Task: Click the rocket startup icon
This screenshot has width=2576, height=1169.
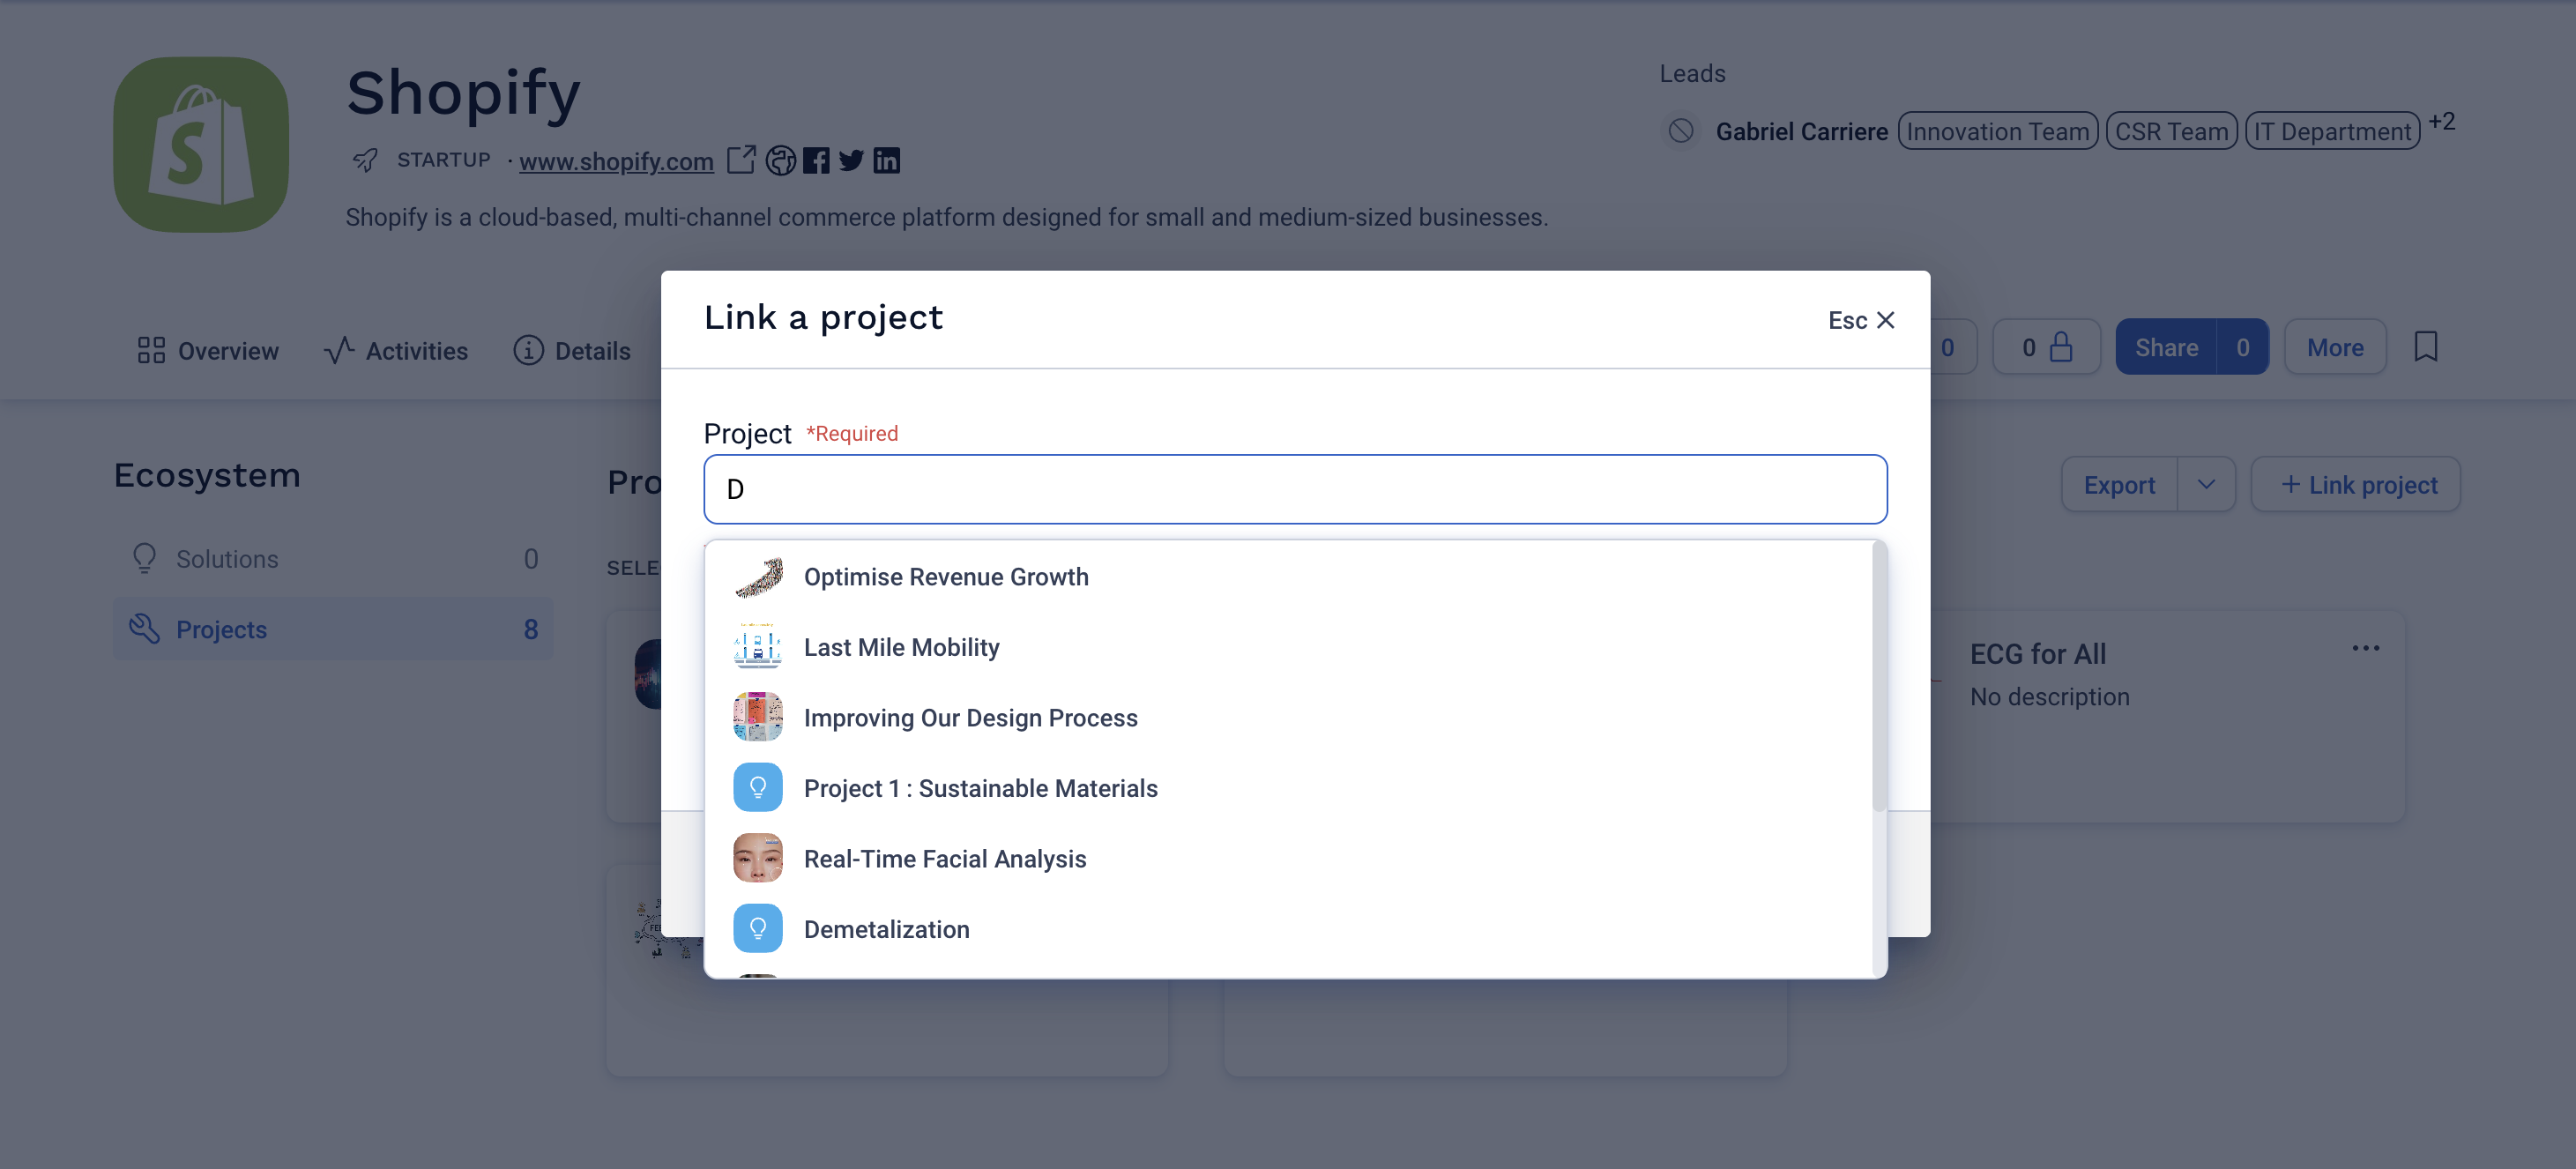Action: 365,160
